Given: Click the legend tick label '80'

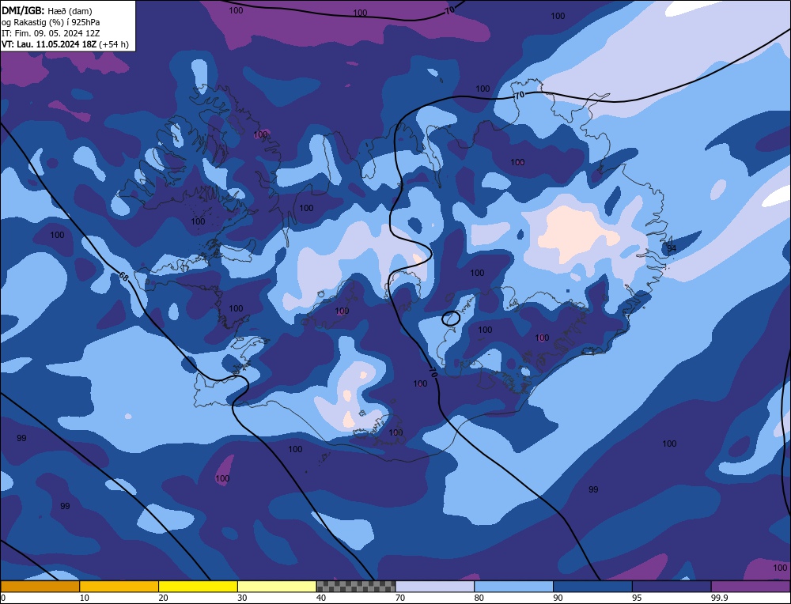Looking at the screenshot, I should [479, 598].
